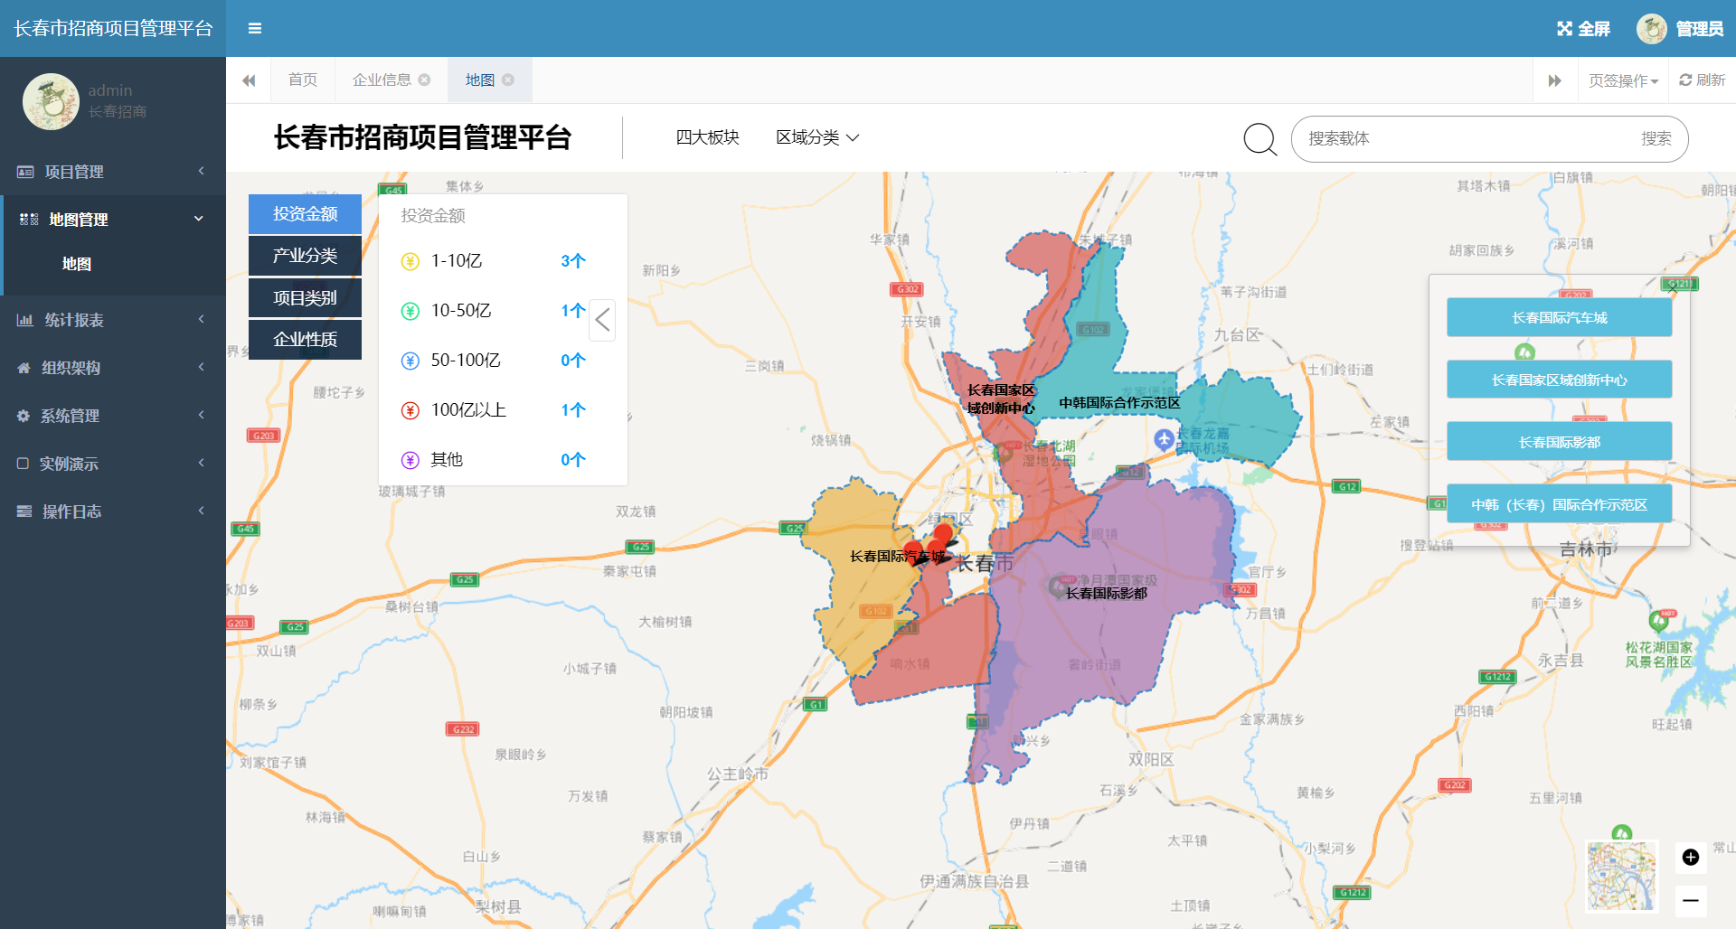
Task: Click the 搜索 button
Action: click(1656, 139)
